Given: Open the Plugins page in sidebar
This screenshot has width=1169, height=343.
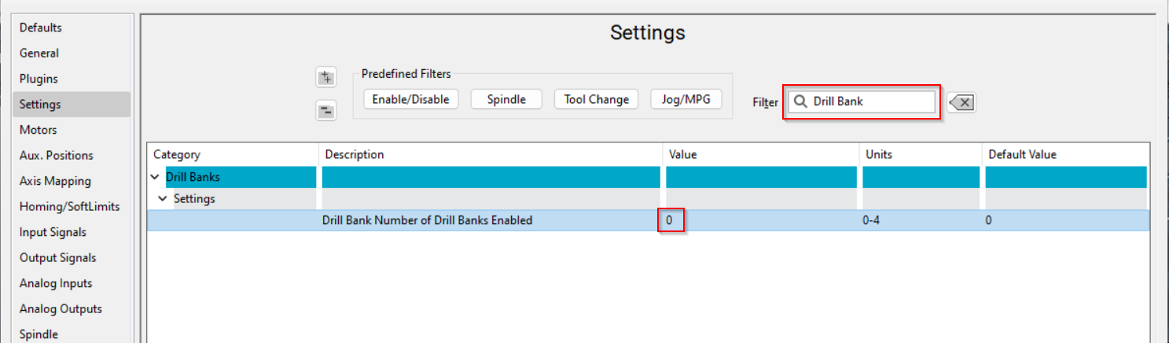Looking at the screenshot, I should point(39,79).
